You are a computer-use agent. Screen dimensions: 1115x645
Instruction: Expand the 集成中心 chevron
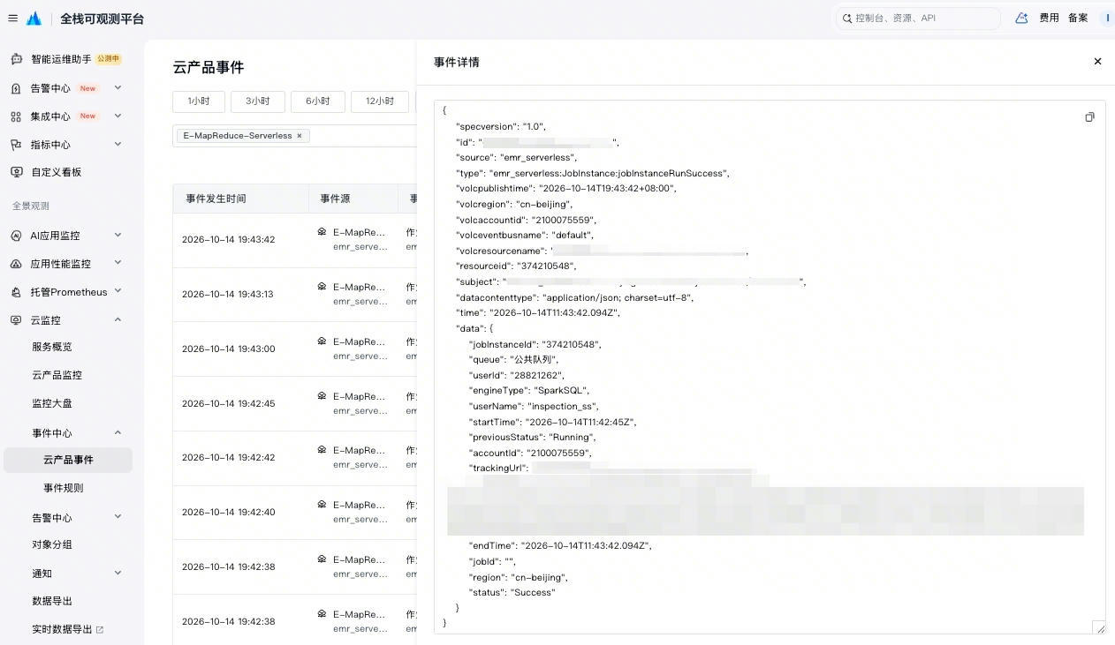(x=118, y=116)
